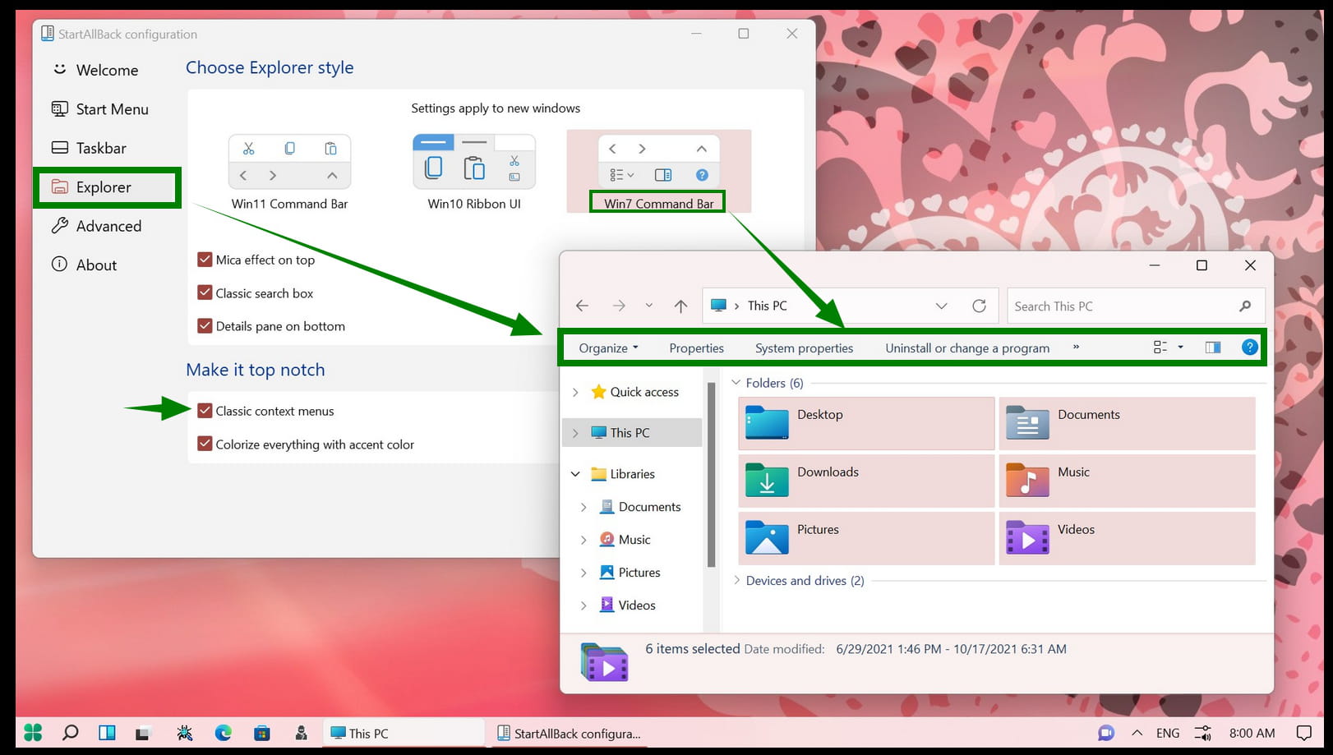Toggle Details pane on bottom checkbox

[x=205, y=326]
